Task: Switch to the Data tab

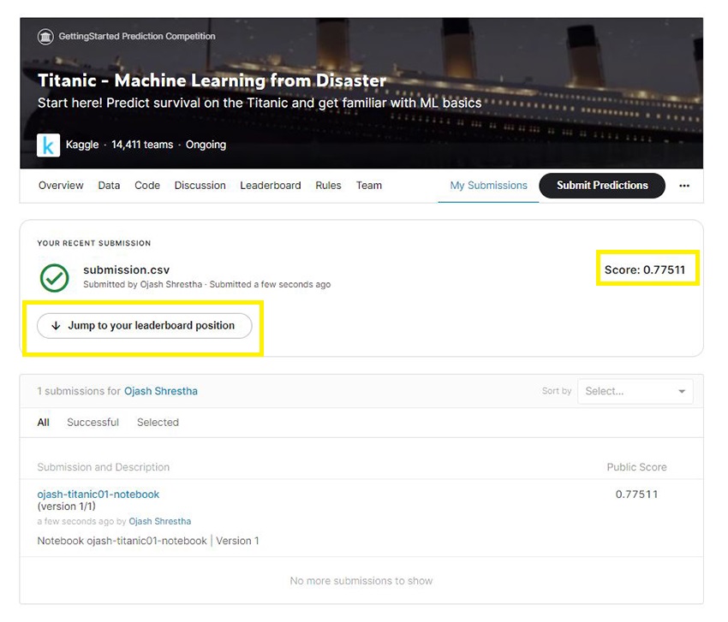Action: tap(109, 186)
